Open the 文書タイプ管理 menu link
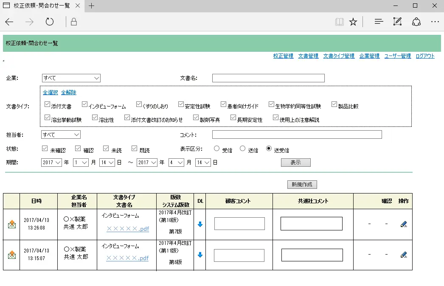The image size is (444, 286). (x=339, y=56)
